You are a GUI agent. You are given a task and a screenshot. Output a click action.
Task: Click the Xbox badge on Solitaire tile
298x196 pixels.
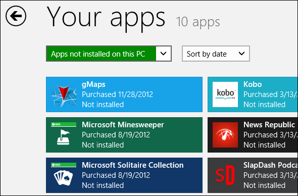[64, 165]
